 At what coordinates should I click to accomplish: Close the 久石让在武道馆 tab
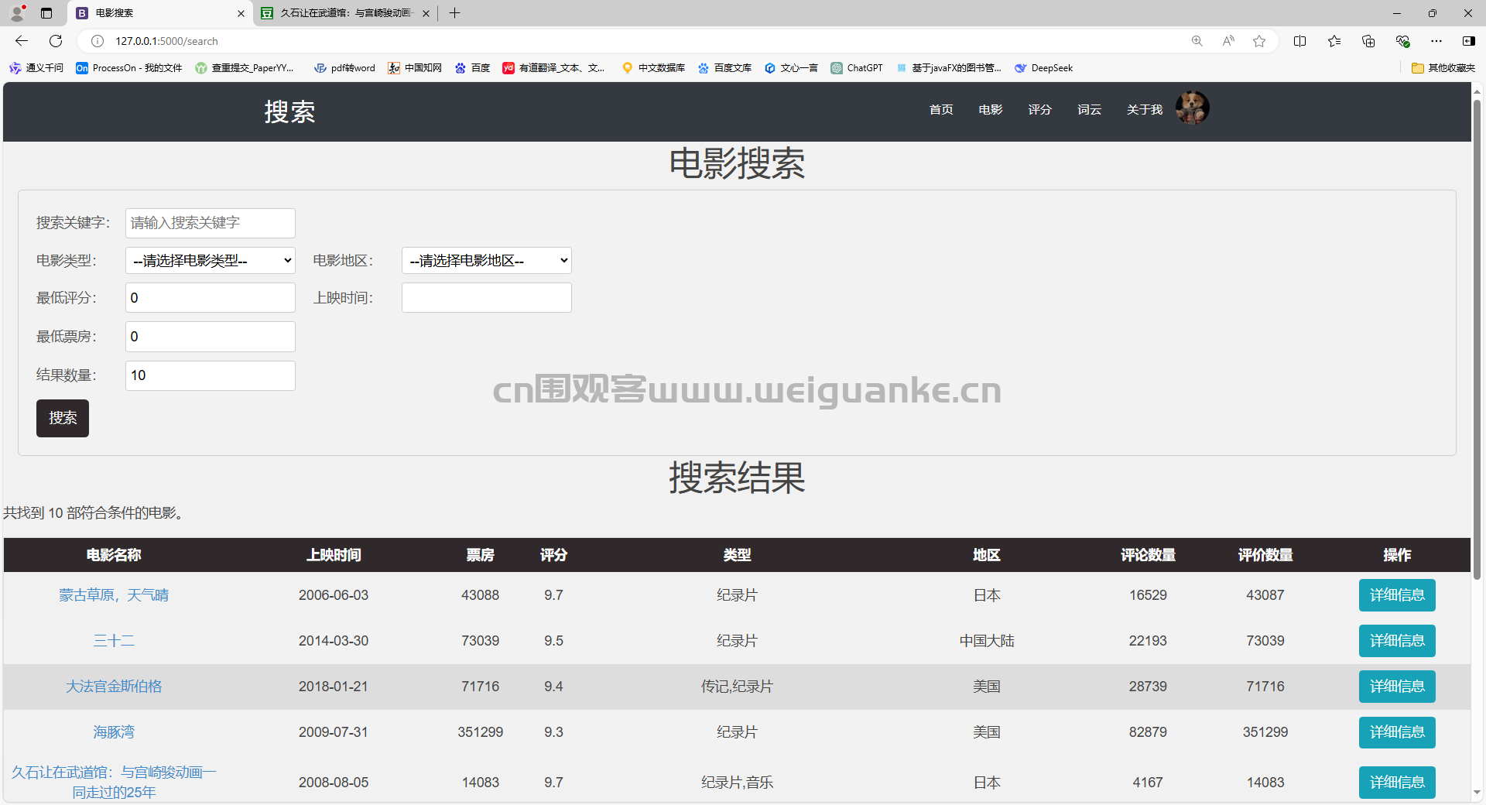pos(426,13)
